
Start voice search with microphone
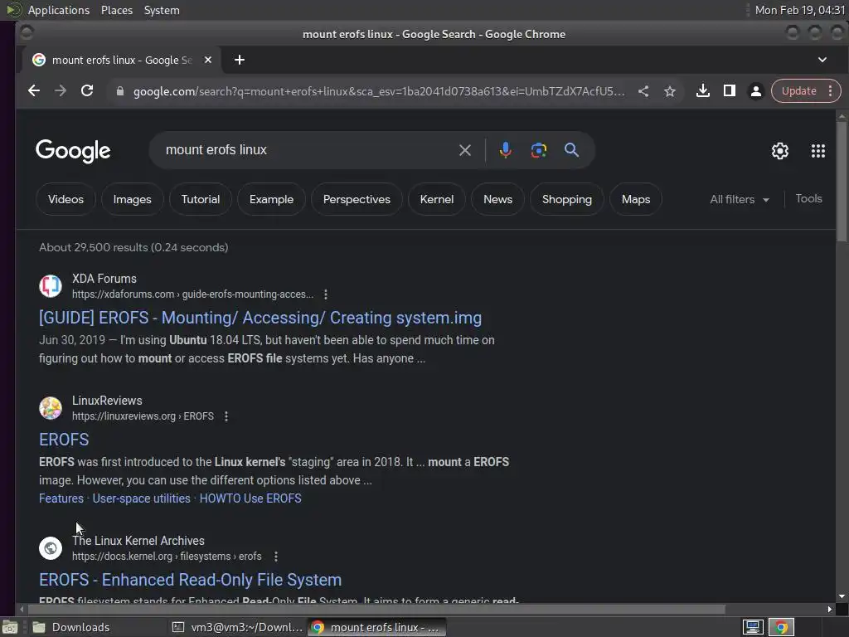click(x=505, y=150)
